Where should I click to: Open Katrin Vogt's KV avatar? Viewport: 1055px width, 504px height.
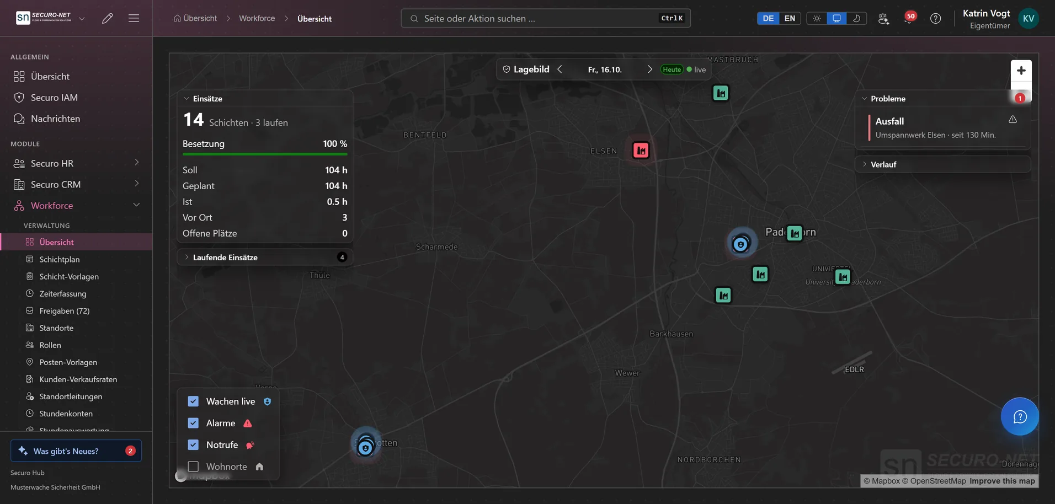(1029, 18)
